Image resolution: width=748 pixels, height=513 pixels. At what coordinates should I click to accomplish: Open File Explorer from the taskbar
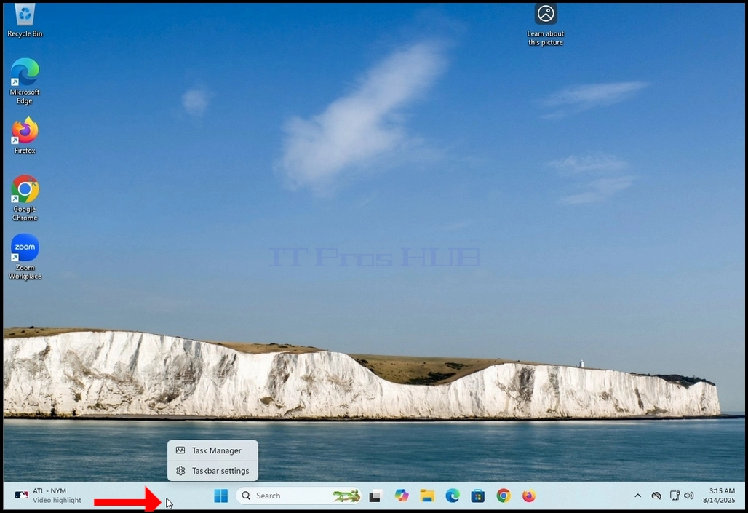[x=427, y=496]
